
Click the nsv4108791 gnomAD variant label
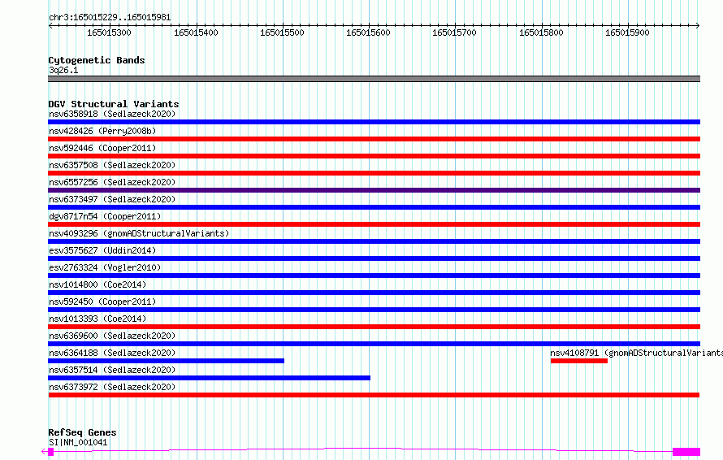coord(636,353)
